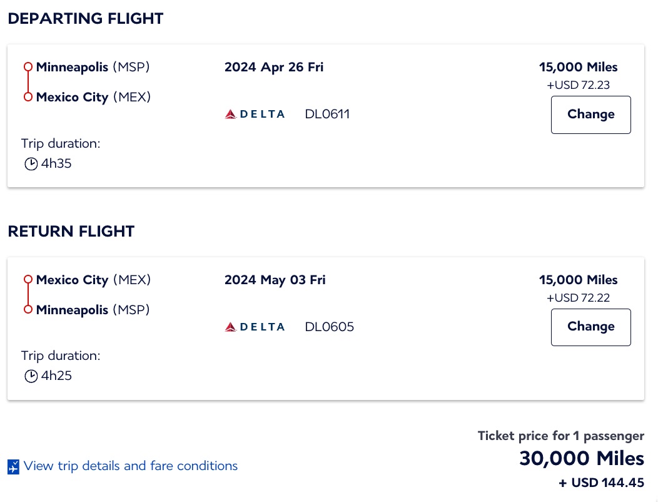Click the clock icon under departing trip duration
Screen dimensions: 658x502
coord(31,163)
